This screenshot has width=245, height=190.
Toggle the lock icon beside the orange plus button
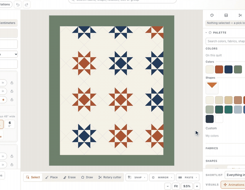point(12,100)
